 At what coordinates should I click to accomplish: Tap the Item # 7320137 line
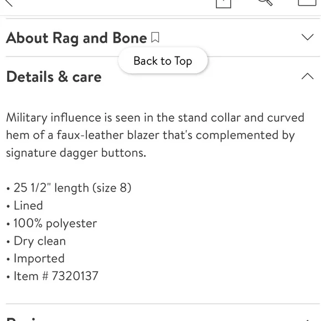pyautogui.click(x=52, y=276)
